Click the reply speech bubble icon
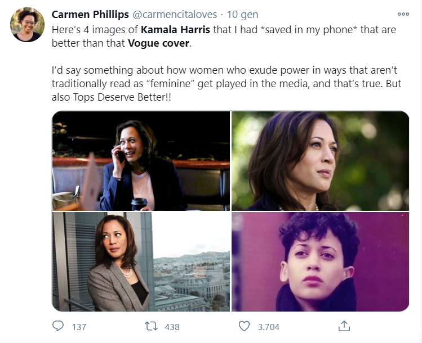422x343 pixels. [x=59, y=326]
